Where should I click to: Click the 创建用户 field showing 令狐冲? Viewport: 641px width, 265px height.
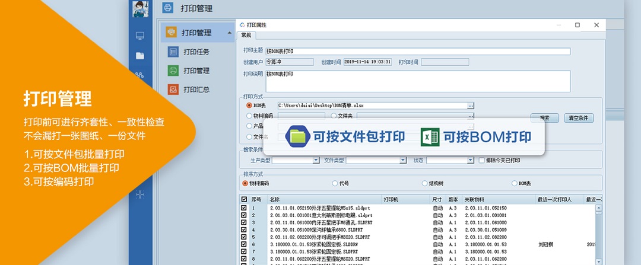coord(290,62)
